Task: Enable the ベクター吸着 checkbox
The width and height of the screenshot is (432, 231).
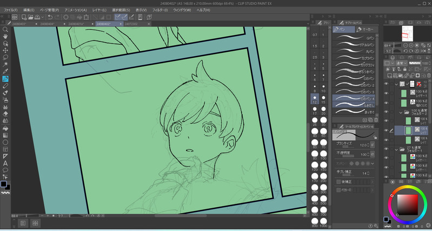Action: [x=338, y=190]
